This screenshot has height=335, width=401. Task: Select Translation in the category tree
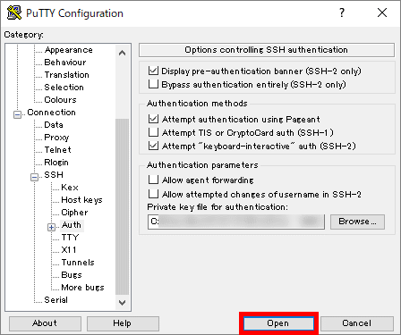[x=66, y=75]
